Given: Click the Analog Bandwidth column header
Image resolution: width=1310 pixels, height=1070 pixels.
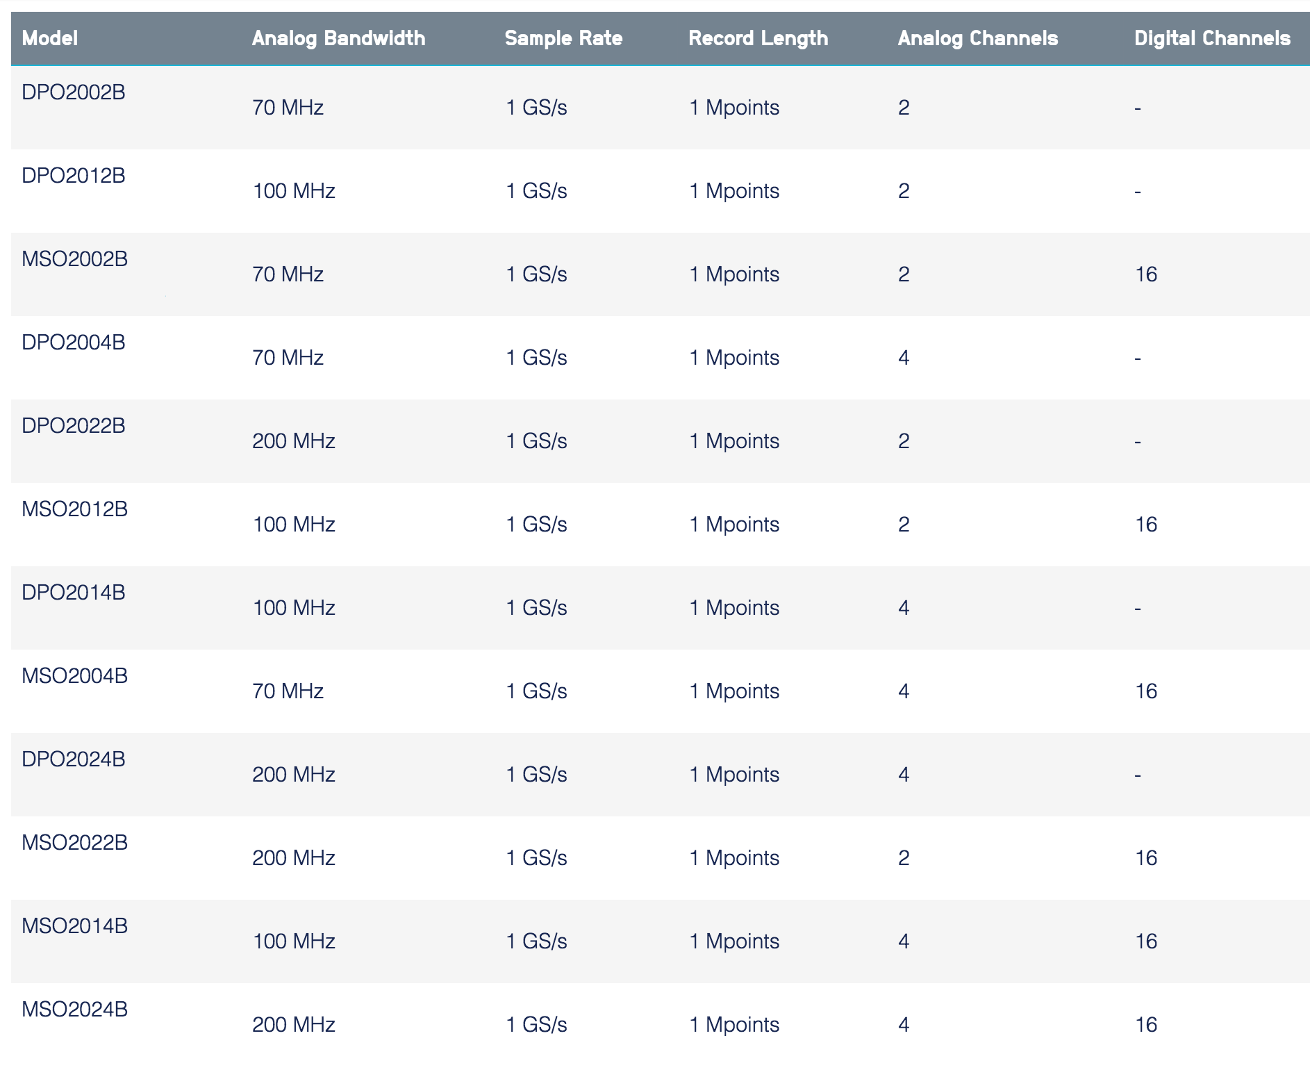Looking at the screenshot, I should [338, 38].
